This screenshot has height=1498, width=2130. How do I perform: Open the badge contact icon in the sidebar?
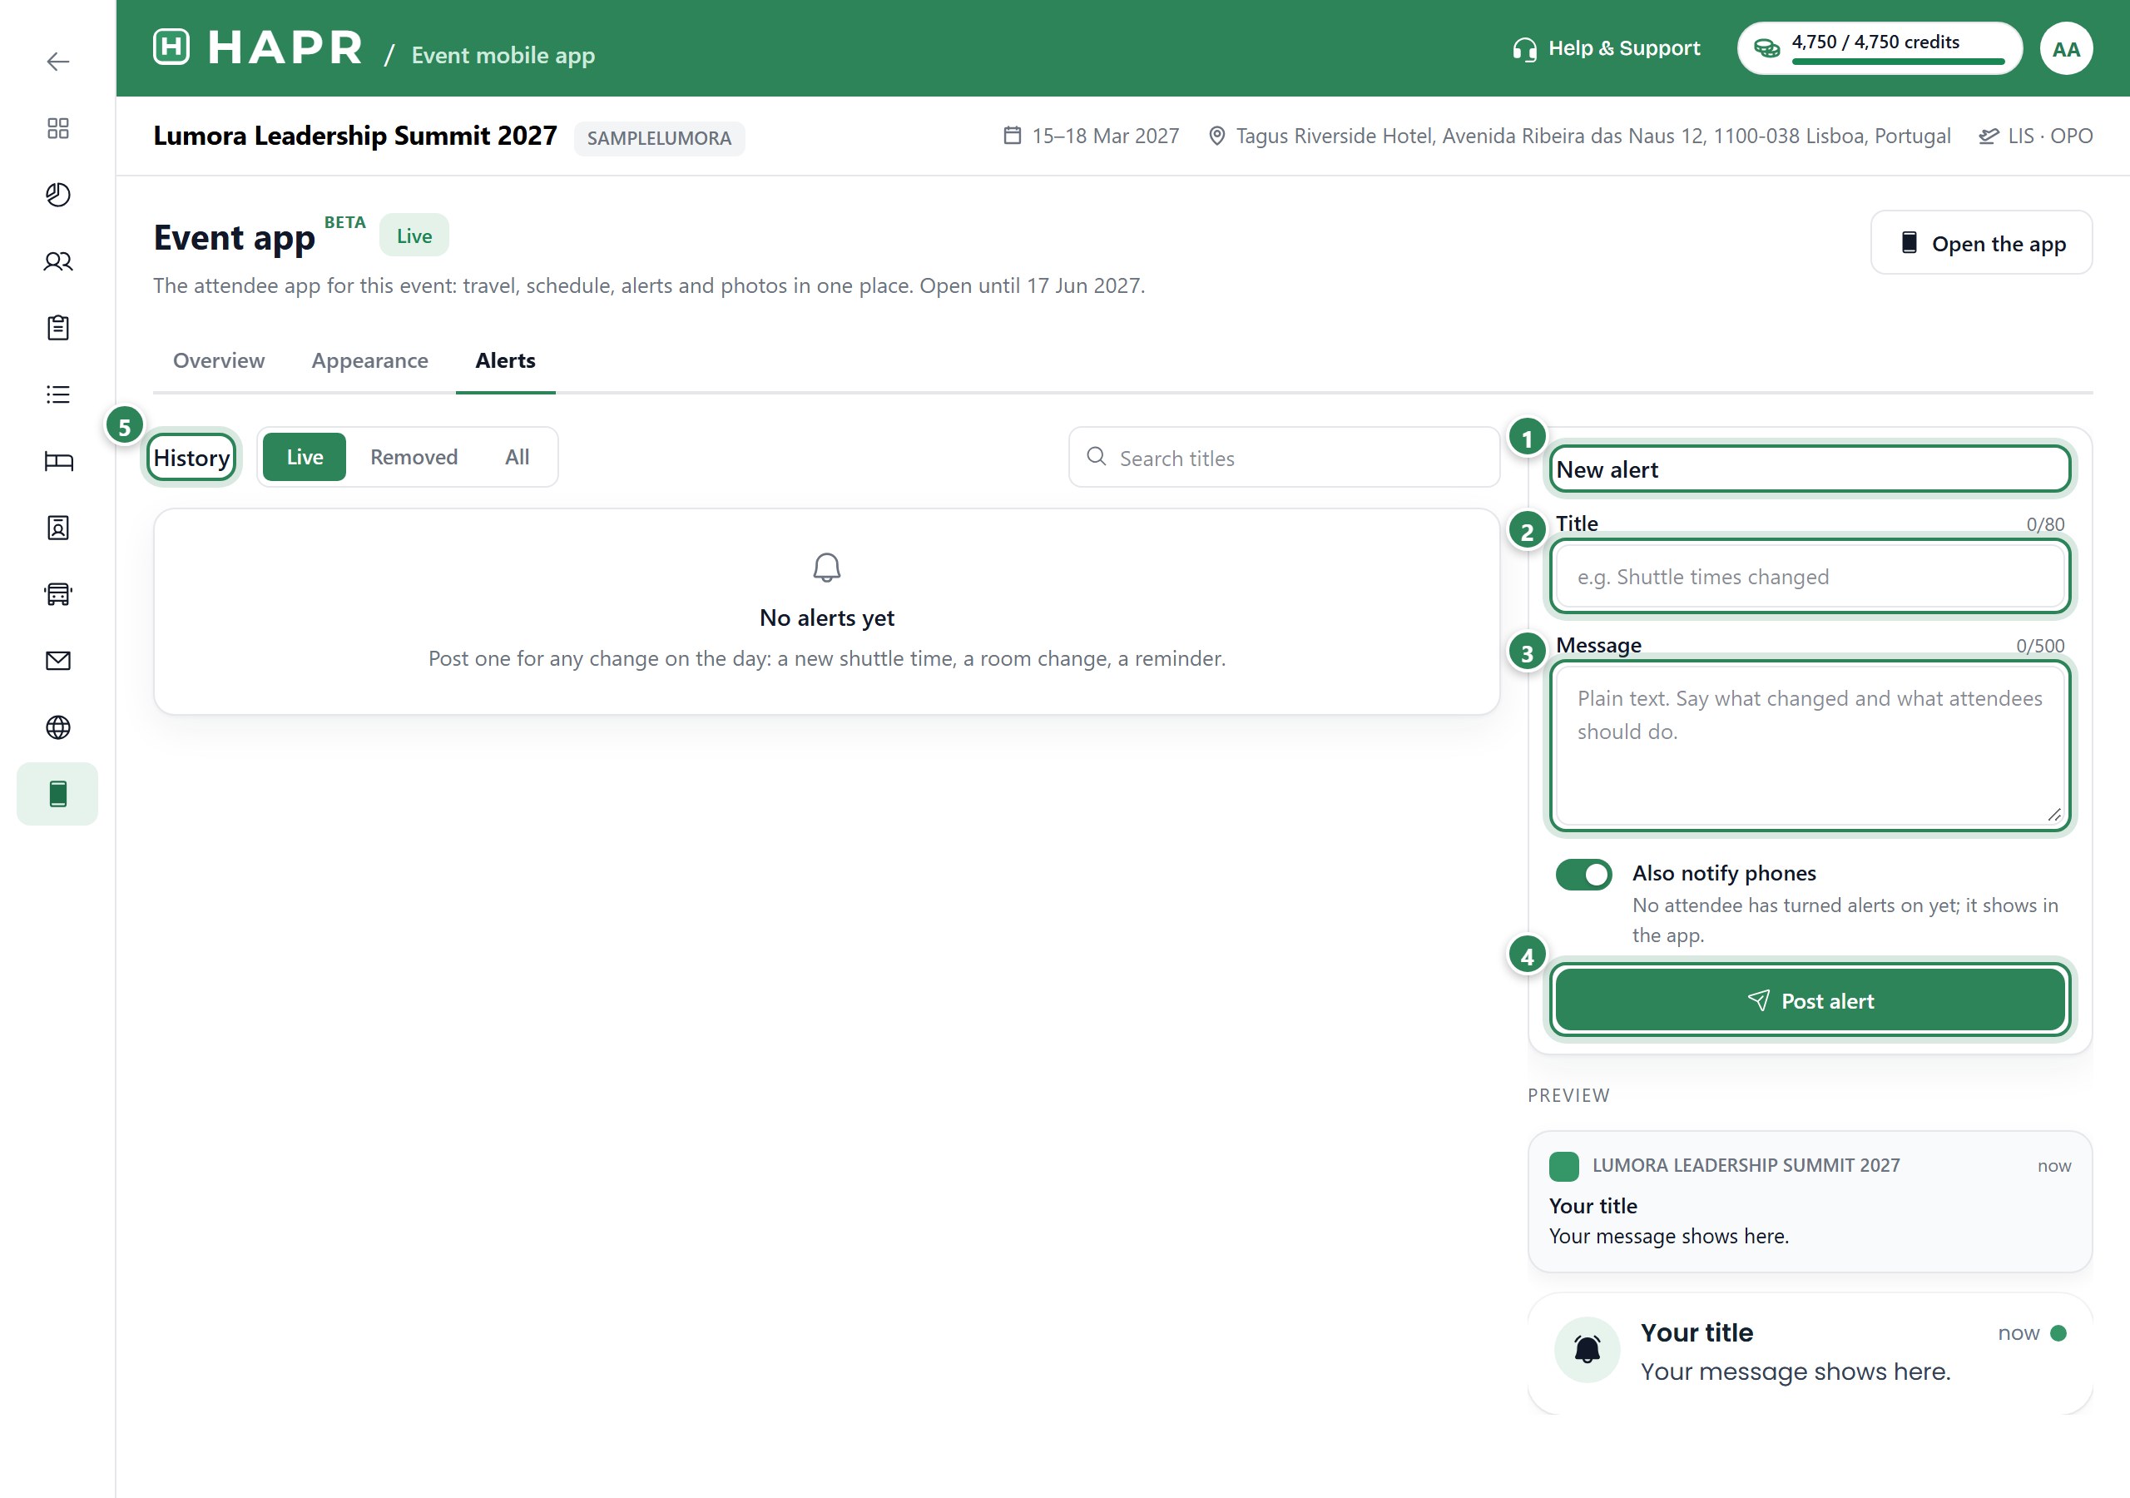click(57, 527)
